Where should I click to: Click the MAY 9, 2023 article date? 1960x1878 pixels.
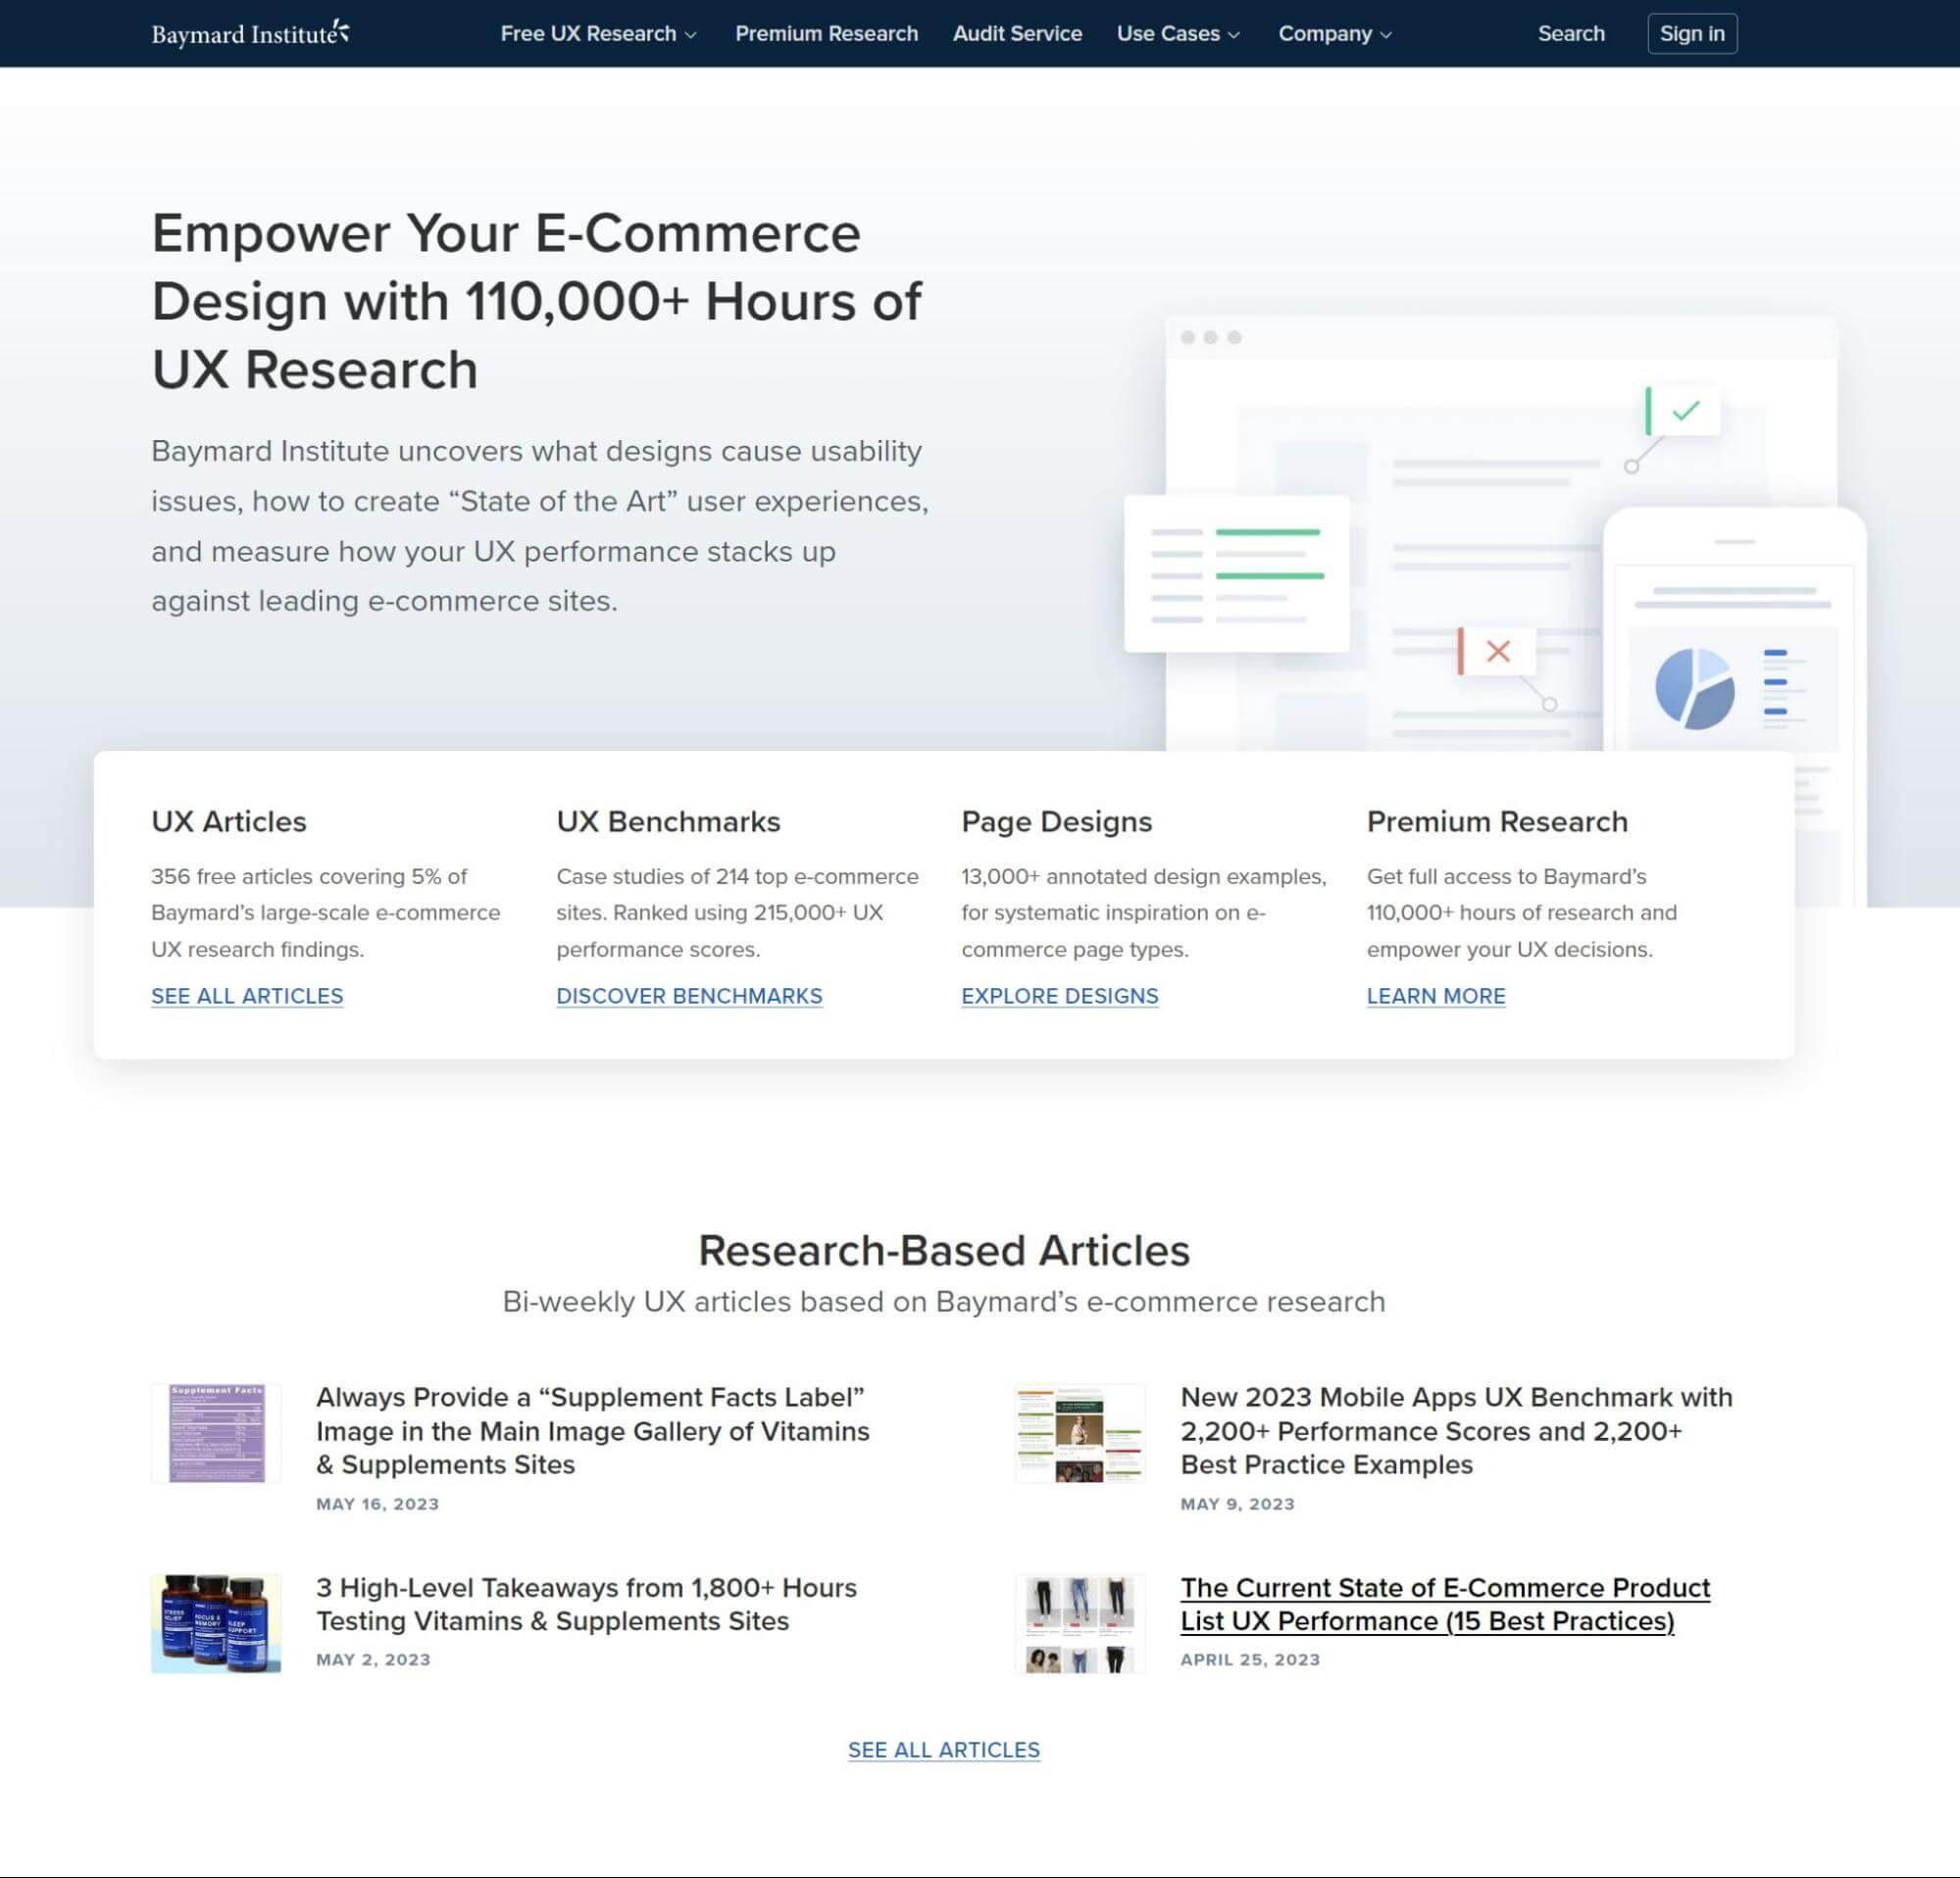(1237, 1505)
